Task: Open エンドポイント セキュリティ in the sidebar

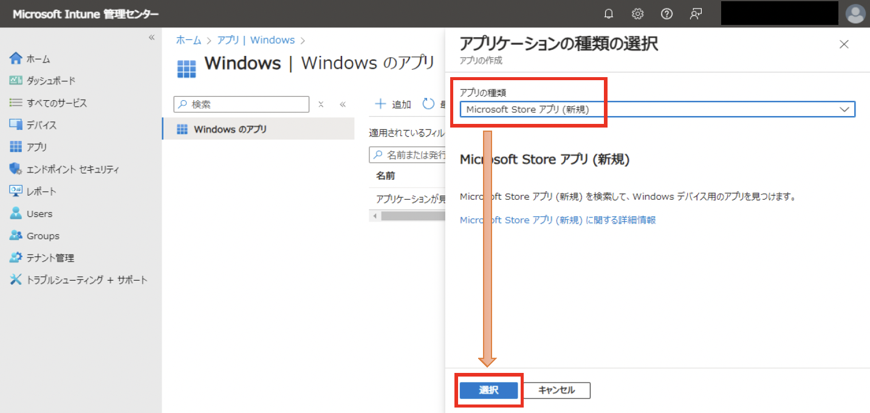Action: tap(64, 169)
